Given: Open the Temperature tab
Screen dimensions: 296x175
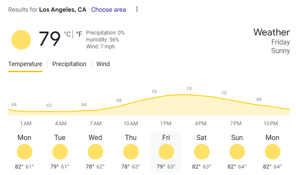Looking at the screenshot, I should point(25,64).
